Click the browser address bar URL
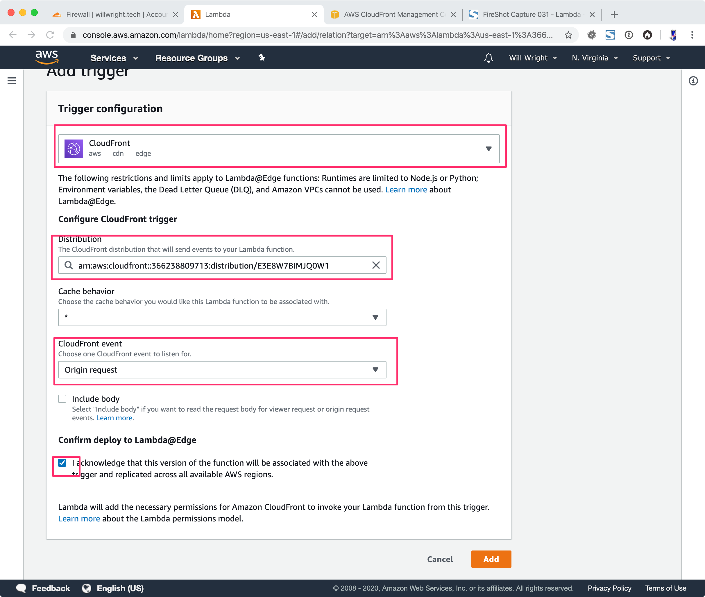Screen dimensions: 705x597 click(317, 35)
